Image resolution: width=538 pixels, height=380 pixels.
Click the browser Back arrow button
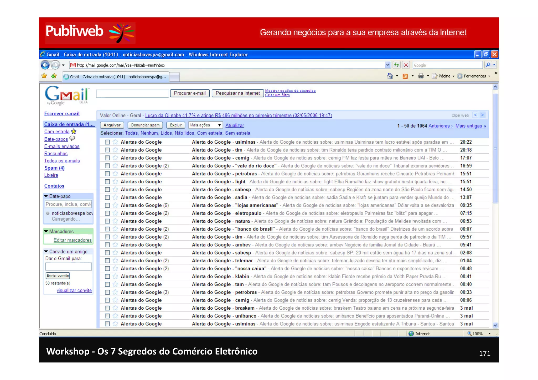45,65
